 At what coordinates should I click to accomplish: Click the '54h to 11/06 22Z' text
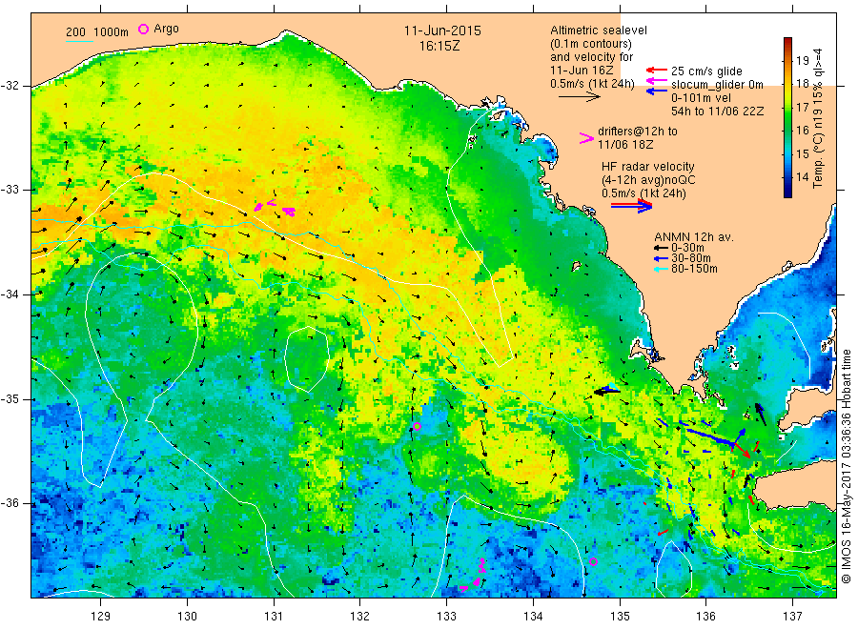717,112
